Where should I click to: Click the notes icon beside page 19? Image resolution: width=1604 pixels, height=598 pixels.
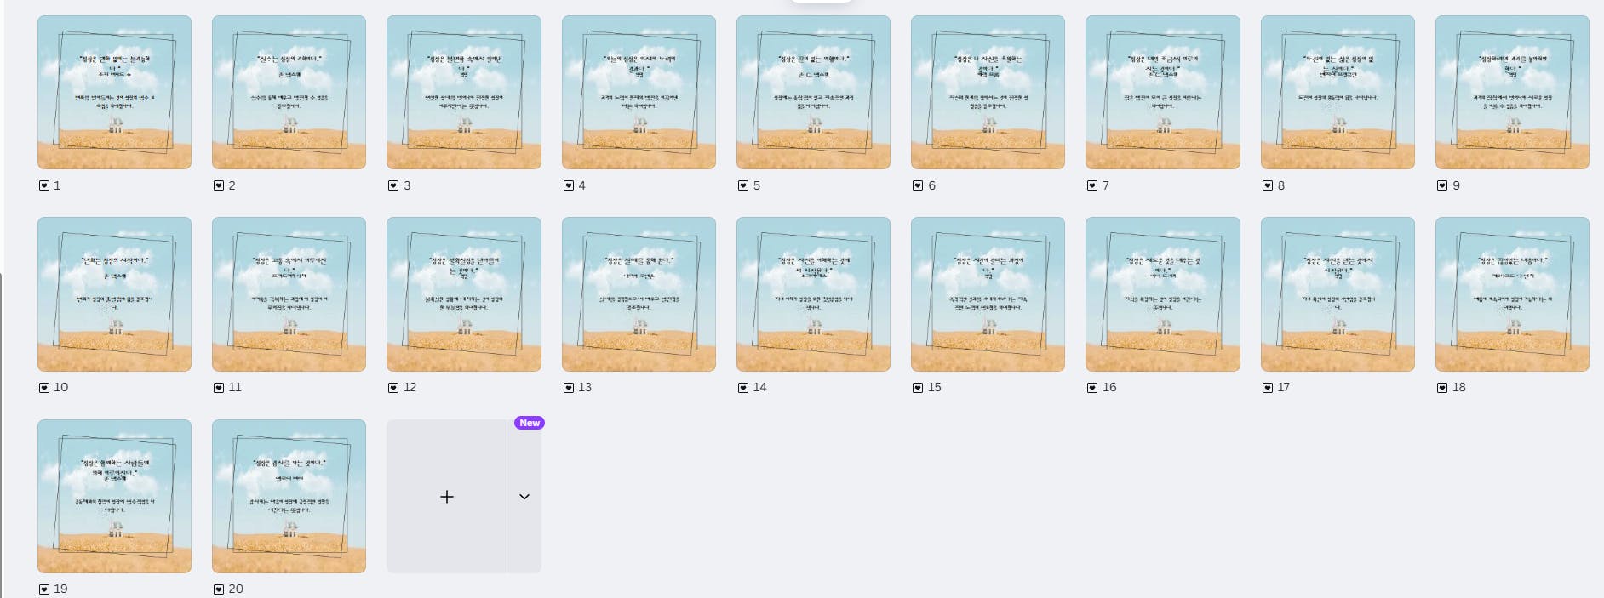(x=43, y=589)
